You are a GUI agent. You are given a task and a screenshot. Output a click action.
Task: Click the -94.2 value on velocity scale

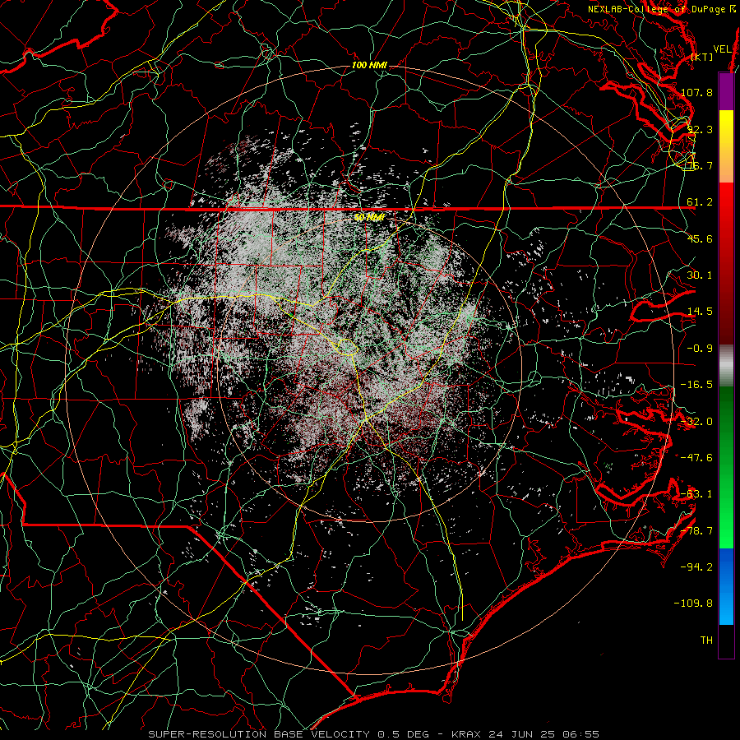click(x=696, y=567)
